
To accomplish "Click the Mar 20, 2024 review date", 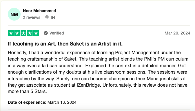I will click(177, 33).
